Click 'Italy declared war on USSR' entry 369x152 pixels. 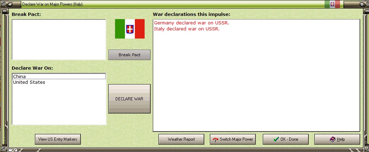(187, 29)
